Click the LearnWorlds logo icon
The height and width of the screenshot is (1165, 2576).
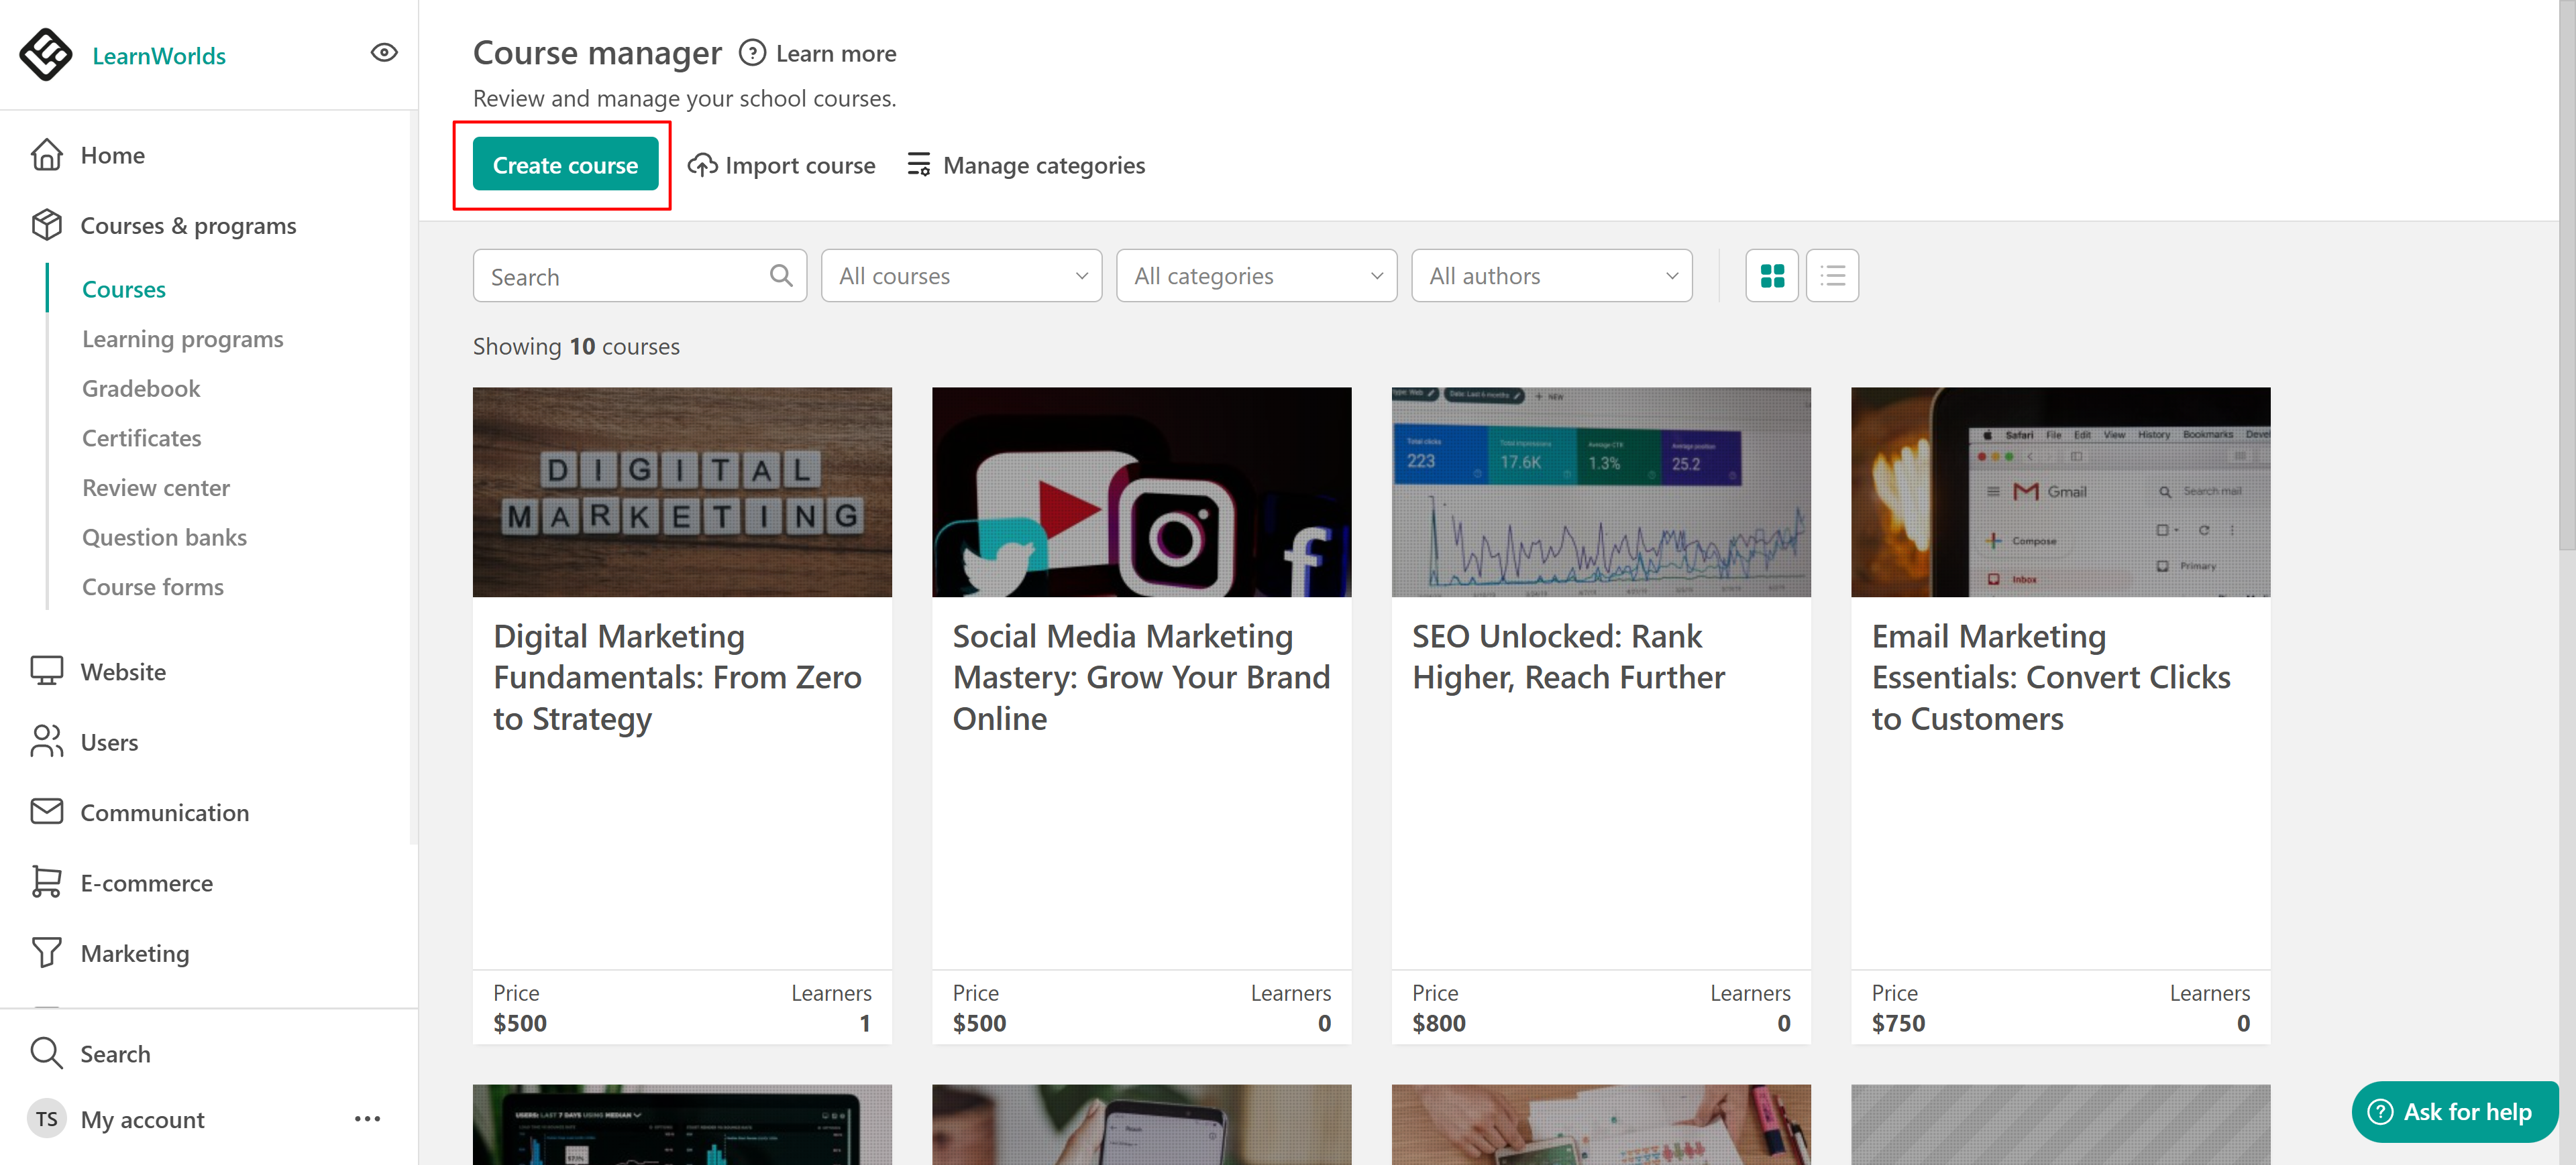[x=46, y=54]
